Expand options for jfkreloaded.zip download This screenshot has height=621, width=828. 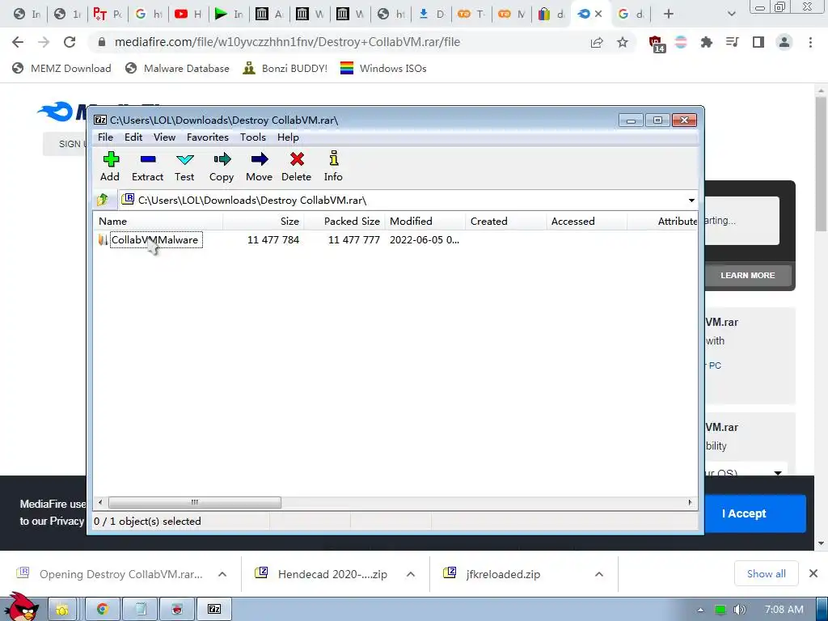[599, 574]
